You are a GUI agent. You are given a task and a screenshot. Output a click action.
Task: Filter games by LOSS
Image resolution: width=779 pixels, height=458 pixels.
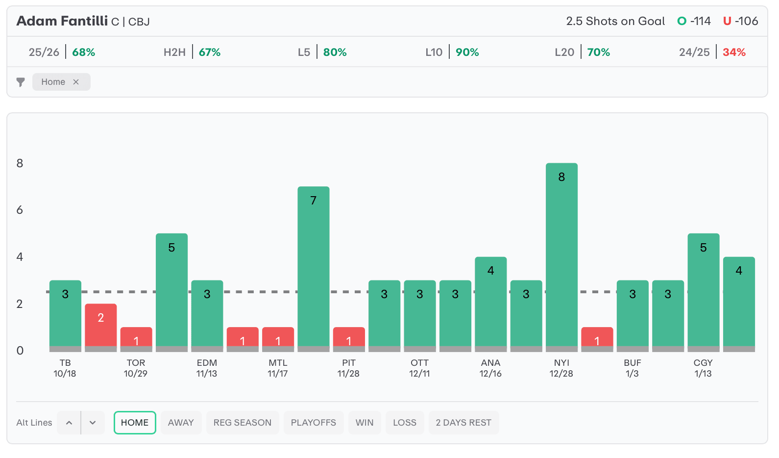[404, 423]
